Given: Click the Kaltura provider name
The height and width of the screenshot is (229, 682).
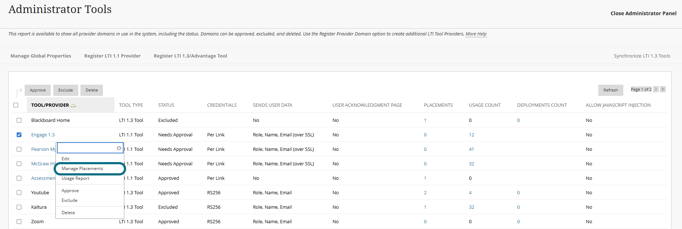Looking at the screenshot, I should (39, 207).
